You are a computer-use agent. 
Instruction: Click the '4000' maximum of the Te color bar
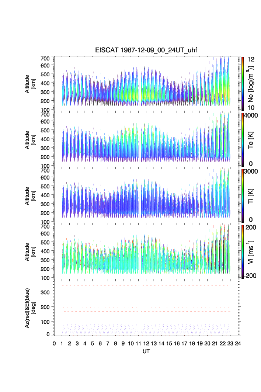tap(251, 115)
